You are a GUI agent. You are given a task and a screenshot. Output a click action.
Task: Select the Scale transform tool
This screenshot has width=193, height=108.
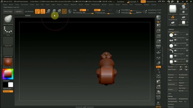coord(54,11)
